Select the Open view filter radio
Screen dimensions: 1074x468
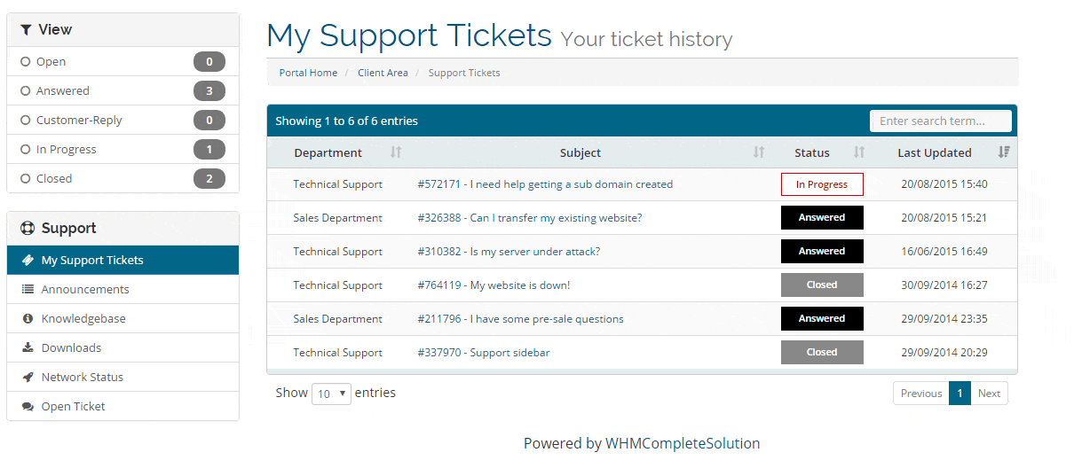[25, 62]
